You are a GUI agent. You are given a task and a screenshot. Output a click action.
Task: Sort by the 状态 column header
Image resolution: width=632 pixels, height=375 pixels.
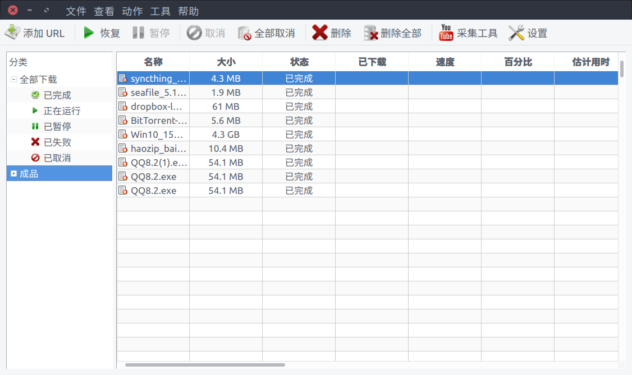pyautogui.click(x=299, y=62)
